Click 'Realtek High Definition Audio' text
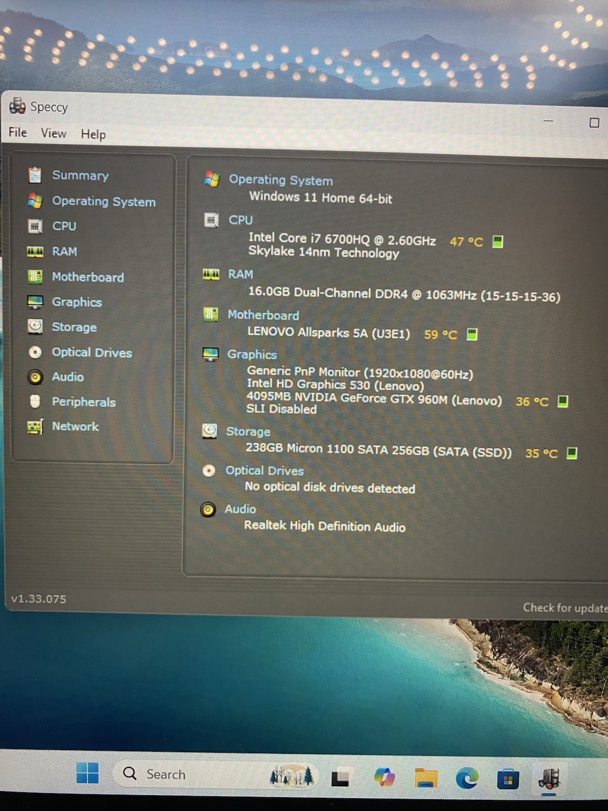Viewport: 608px width, 811px height. coord(325,526)
